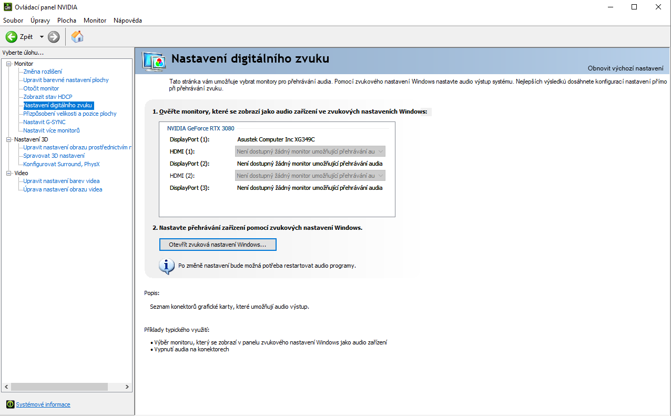Click the Zpět back label
Screen dimensions: 671x416
pos(26,37)
